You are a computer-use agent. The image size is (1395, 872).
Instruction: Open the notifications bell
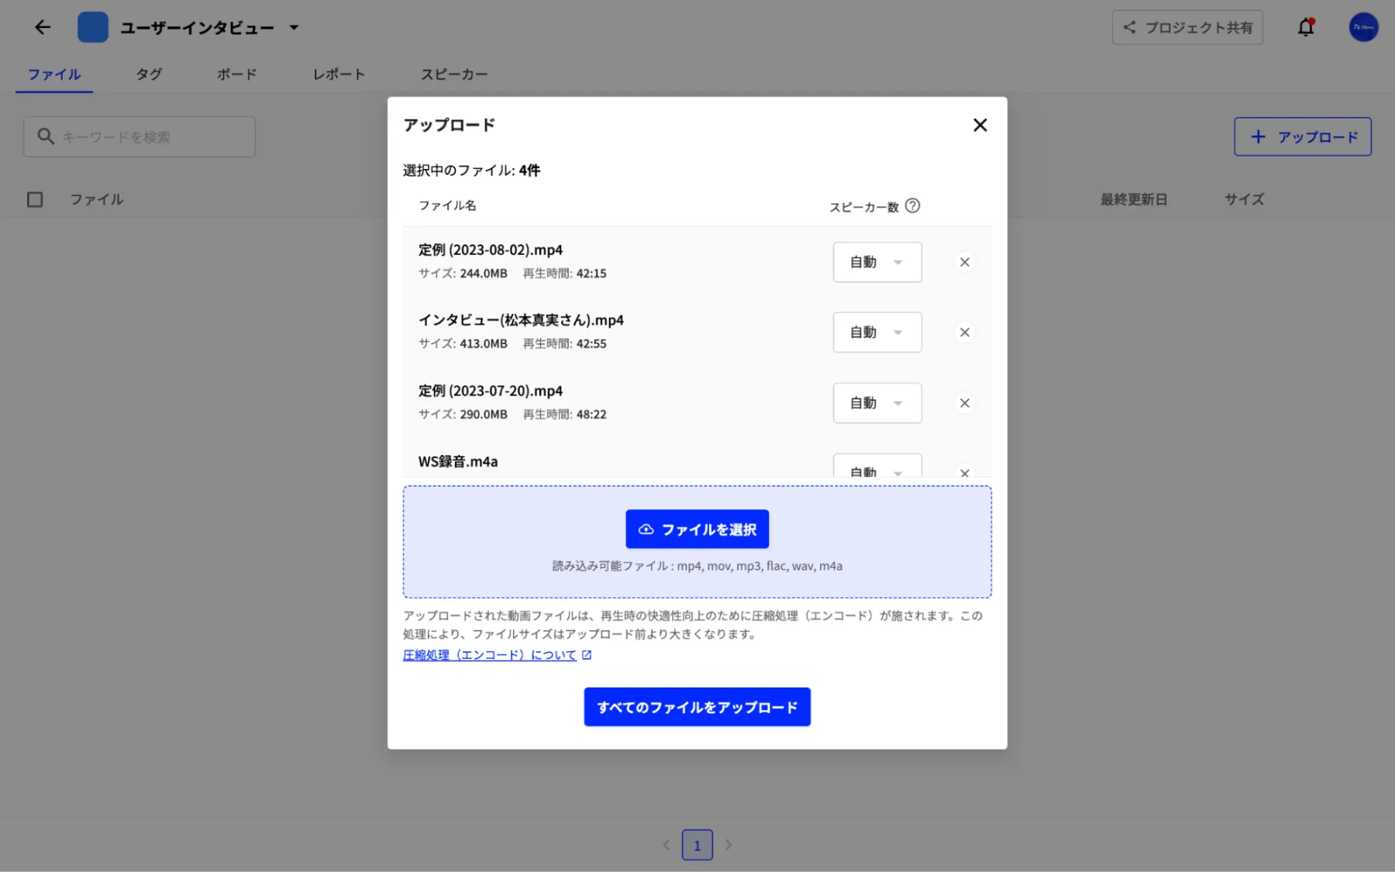coord(1306,27)
